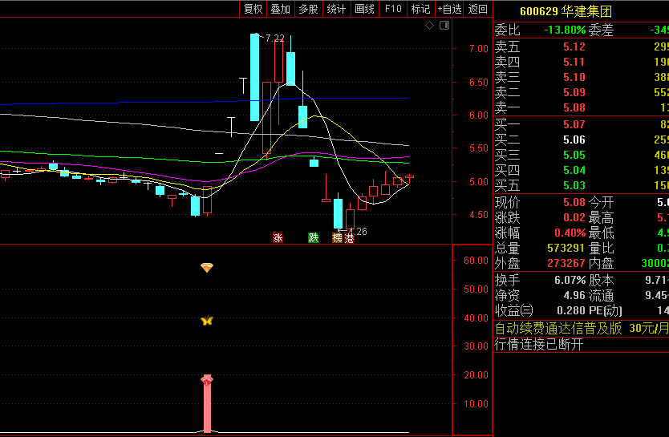The image size is (669, 437).
Task: Open F10 company information
Action: point(393,9)
